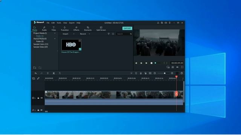Enter fullscreen preview
Image resolution: width=241 pixels, height=135 pixels.
pyautogui.click(x=182, y=67)
